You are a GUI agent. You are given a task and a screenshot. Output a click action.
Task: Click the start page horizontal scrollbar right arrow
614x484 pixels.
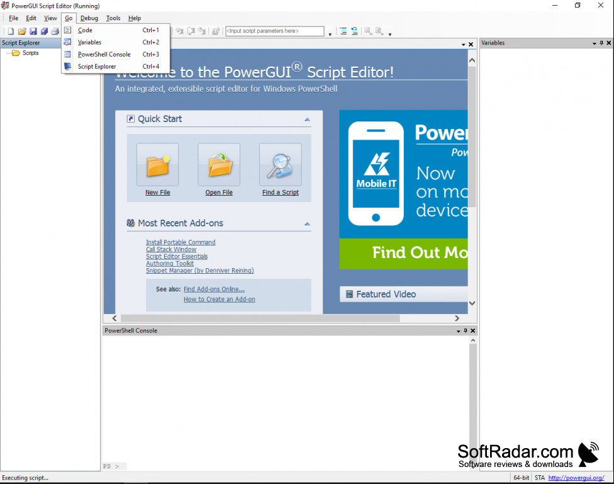tap(457, 318)
